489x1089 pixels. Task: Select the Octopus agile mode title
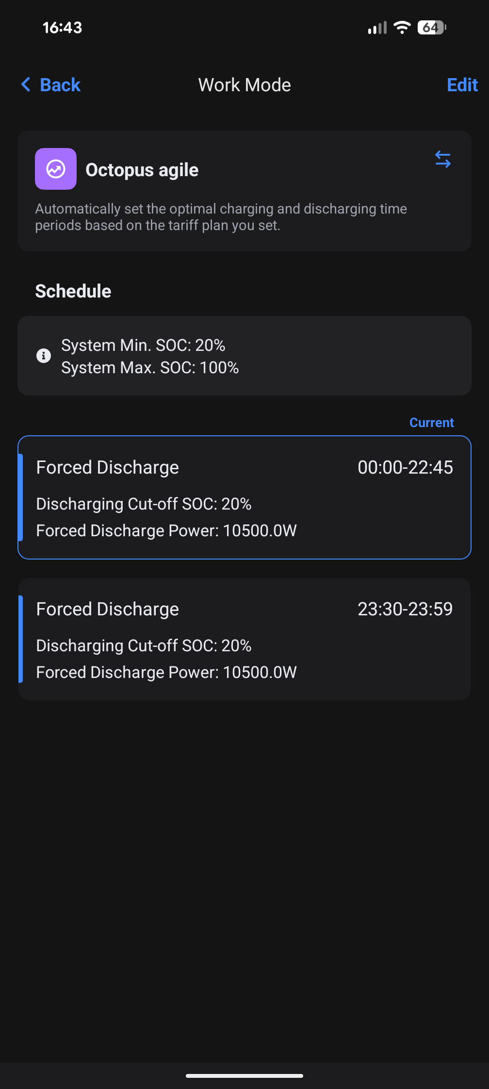pyautogui.click(x=142, y=170)
